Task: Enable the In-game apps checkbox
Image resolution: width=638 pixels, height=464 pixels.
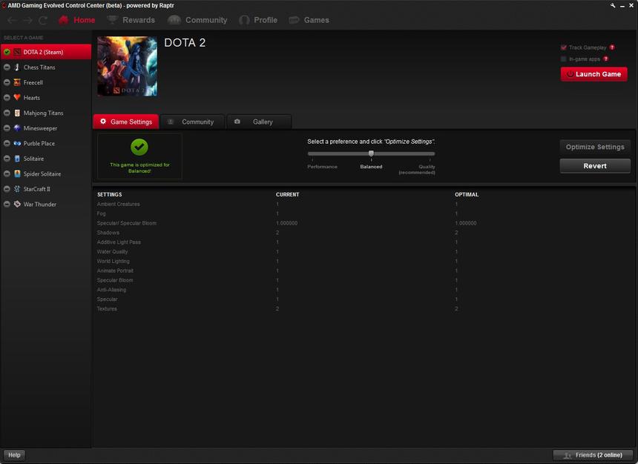Action: tap(564, 59)
